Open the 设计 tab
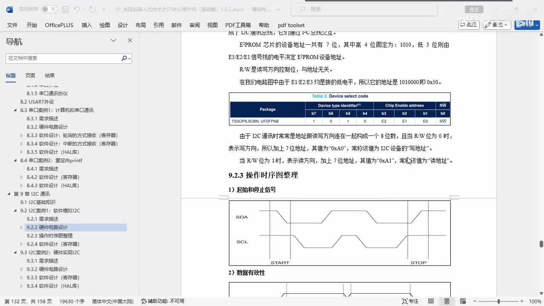 pos(123,25)
